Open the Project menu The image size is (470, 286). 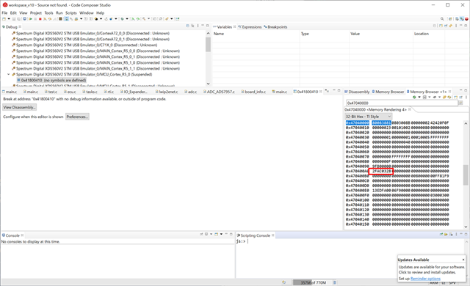(36, 13)
